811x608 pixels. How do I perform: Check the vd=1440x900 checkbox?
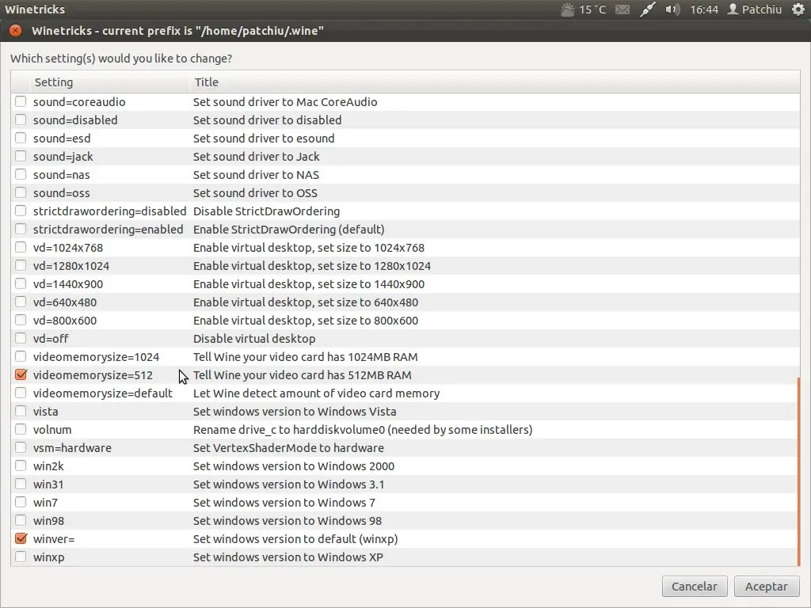[21, 283]
